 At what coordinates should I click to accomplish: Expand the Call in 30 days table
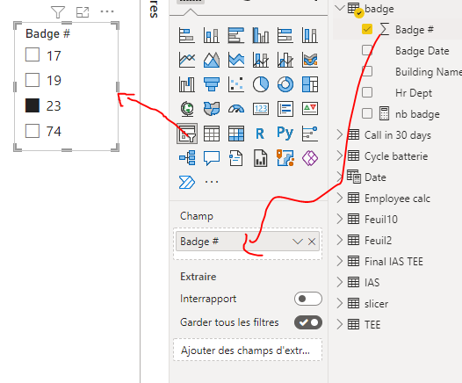point(340,134)
